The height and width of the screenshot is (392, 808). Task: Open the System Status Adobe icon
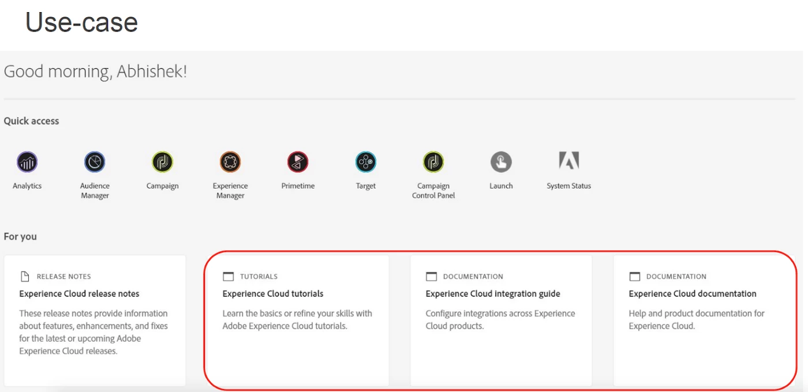[x=569, y=161]
